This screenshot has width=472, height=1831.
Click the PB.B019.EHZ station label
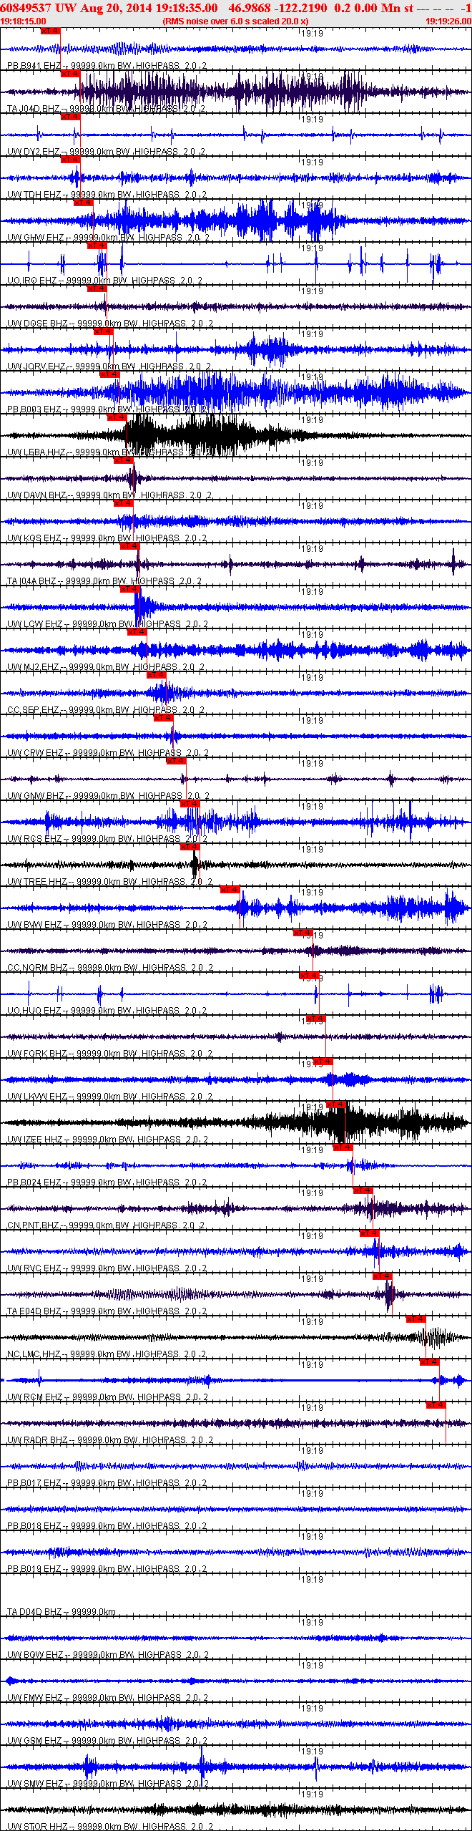(34, 1569)
